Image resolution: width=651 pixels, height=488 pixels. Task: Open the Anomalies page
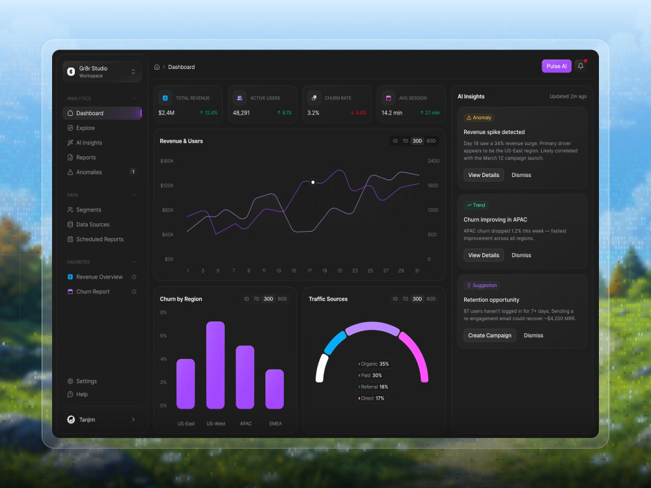click(x=102, y=172)
